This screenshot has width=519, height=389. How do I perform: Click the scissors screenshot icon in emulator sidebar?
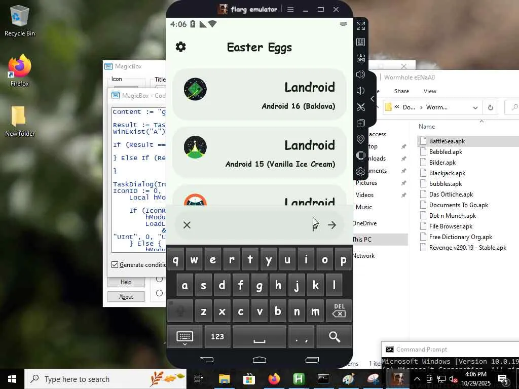pos(361,107)
